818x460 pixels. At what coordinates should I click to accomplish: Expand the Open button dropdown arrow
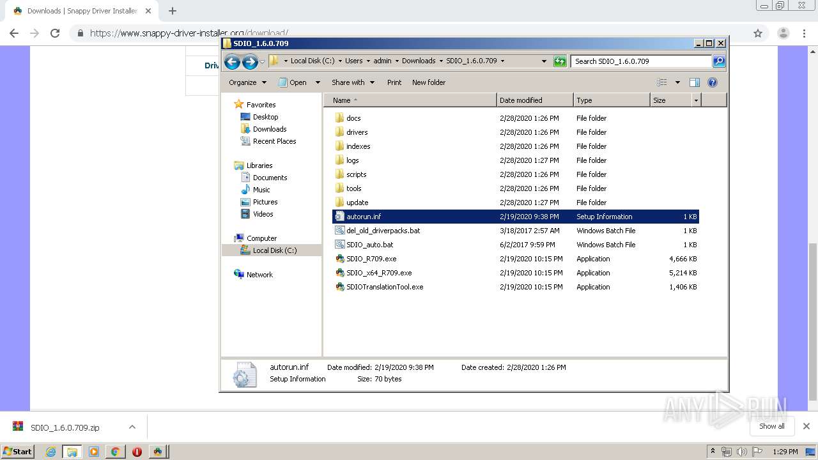[x=318, y=82]
